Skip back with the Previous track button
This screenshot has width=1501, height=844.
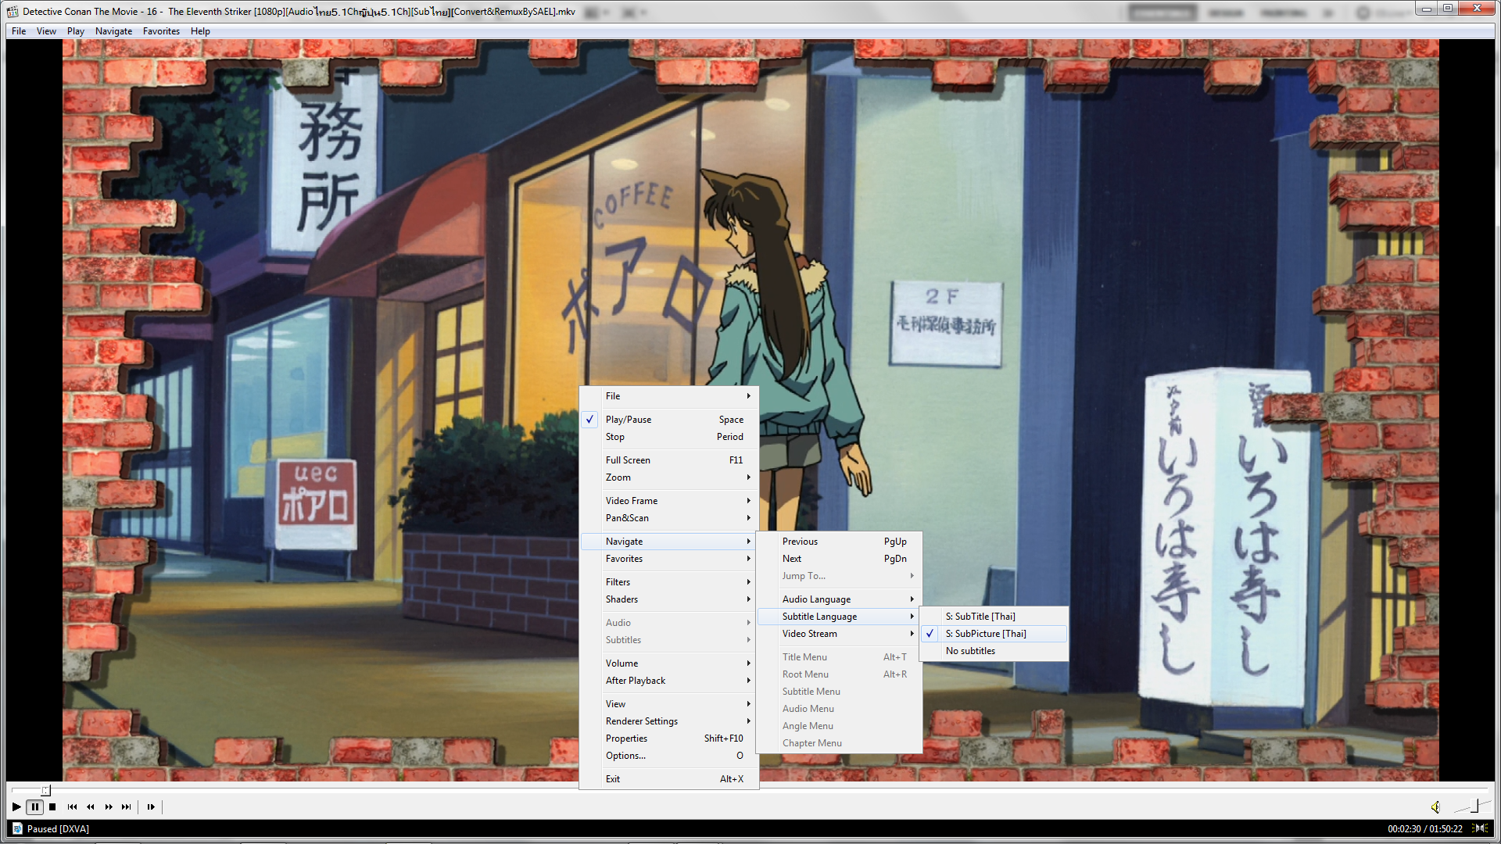[72, 806]
